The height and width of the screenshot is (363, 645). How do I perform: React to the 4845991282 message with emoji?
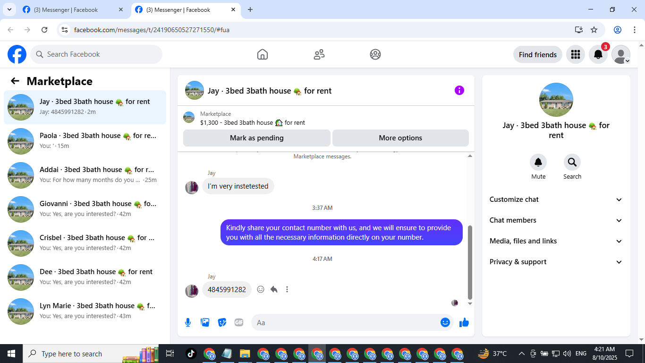coord(261,289)
